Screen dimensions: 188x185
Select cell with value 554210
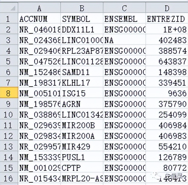[167, 146]
